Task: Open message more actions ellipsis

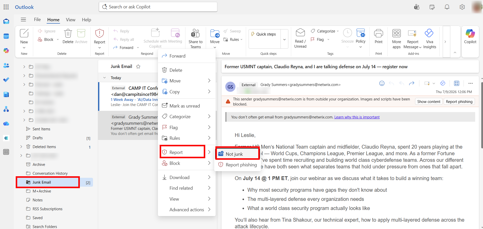Action: click(x=471, y=83)
